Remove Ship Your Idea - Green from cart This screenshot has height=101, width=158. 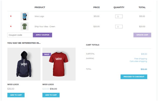point(11,26)
